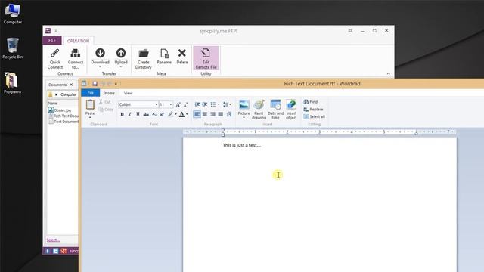The image size is (484, 272).
Task: Collapse the FTP ribbon with the chevron
Action: [388, 73]
